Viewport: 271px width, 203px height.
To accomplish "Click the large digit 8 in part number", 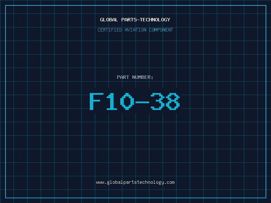I will pos(173,101).
